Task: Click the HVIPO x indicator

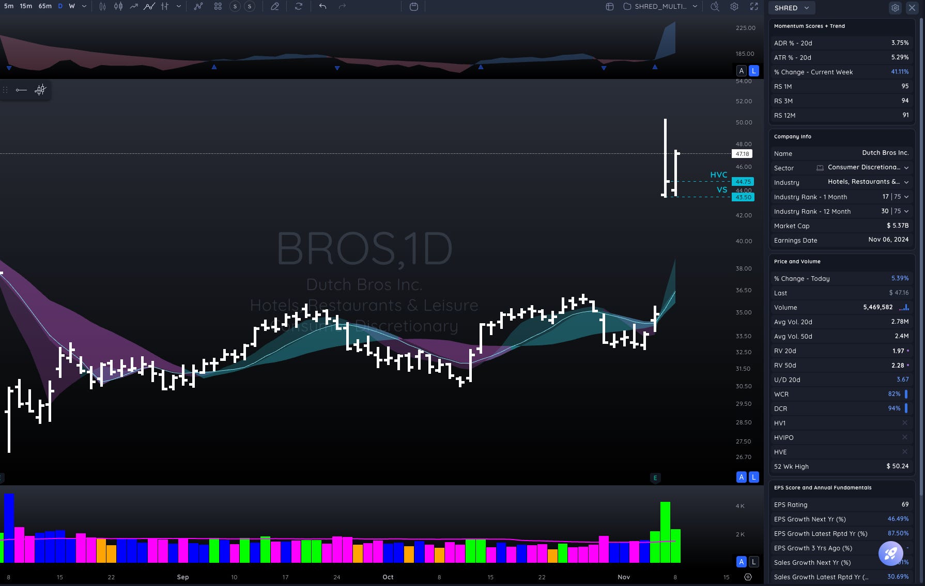Action: pyautogui.click(x=905, y=437)
